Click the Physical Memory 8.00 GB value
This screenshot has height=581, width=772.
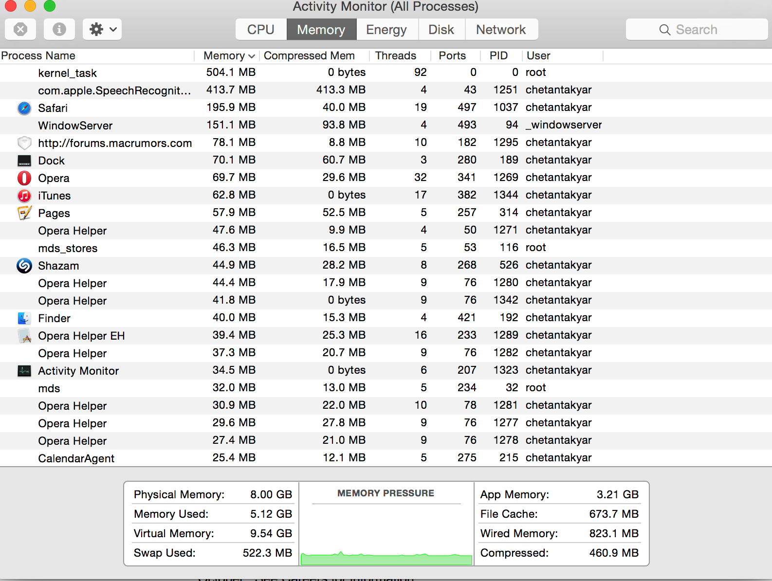click(x=271, y=494)
